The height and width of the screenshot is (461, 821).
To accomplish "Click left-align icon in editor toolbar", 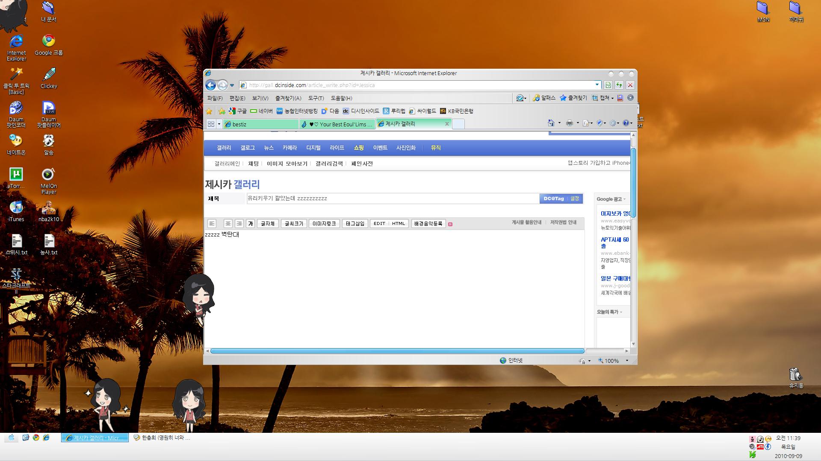I will click(212, 224).
